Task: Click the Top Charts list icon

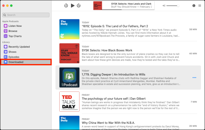Action: [x=5, y=36]
